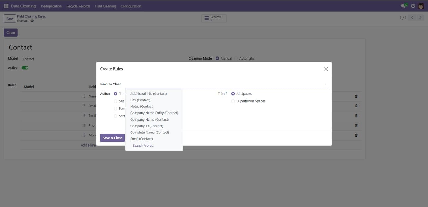Viewport: 428px width, 207px height.
Task: Pick City (Contact) from dropdown
Action: [154, 100]
